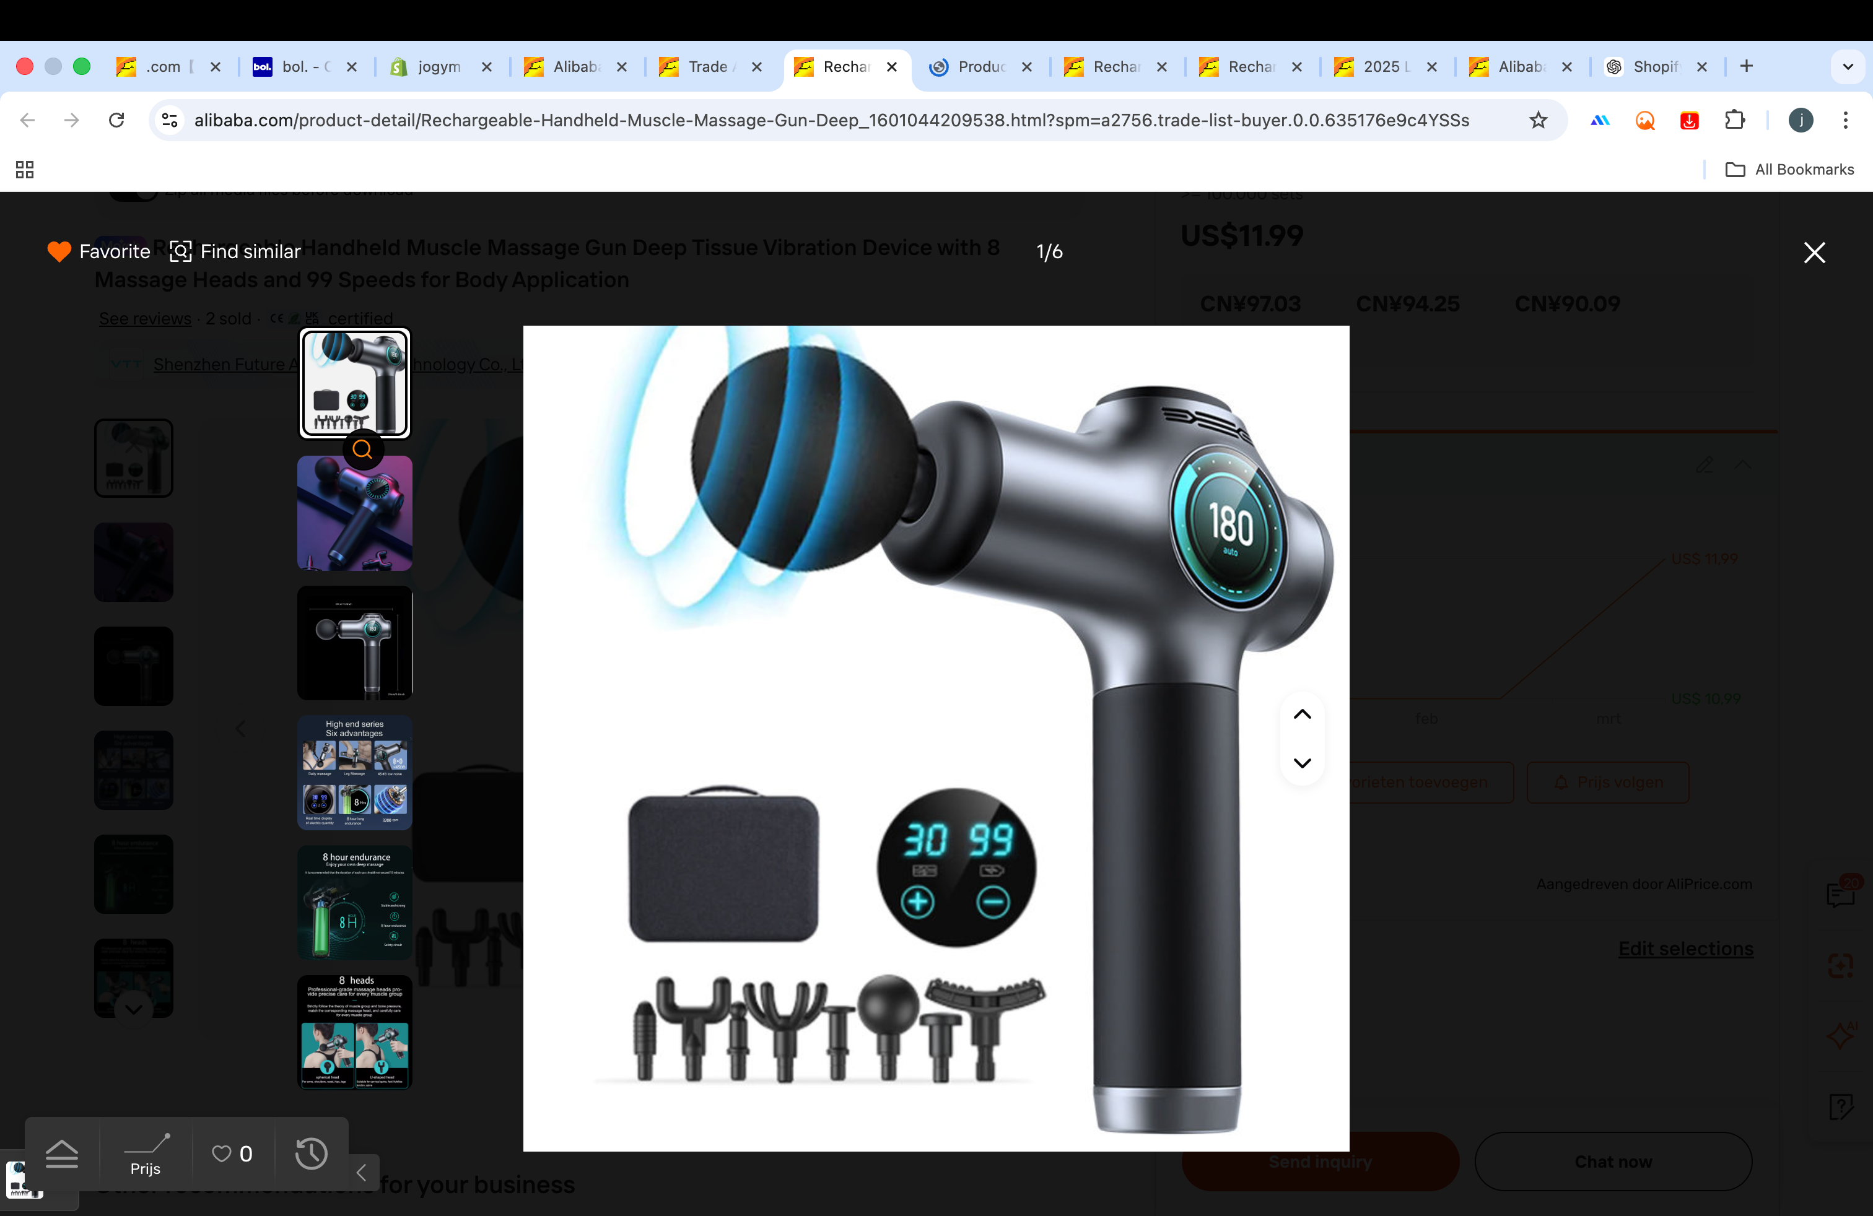Click the alibaba.com URL address bar
The image size is (1873, 1216).
[832, 120]
